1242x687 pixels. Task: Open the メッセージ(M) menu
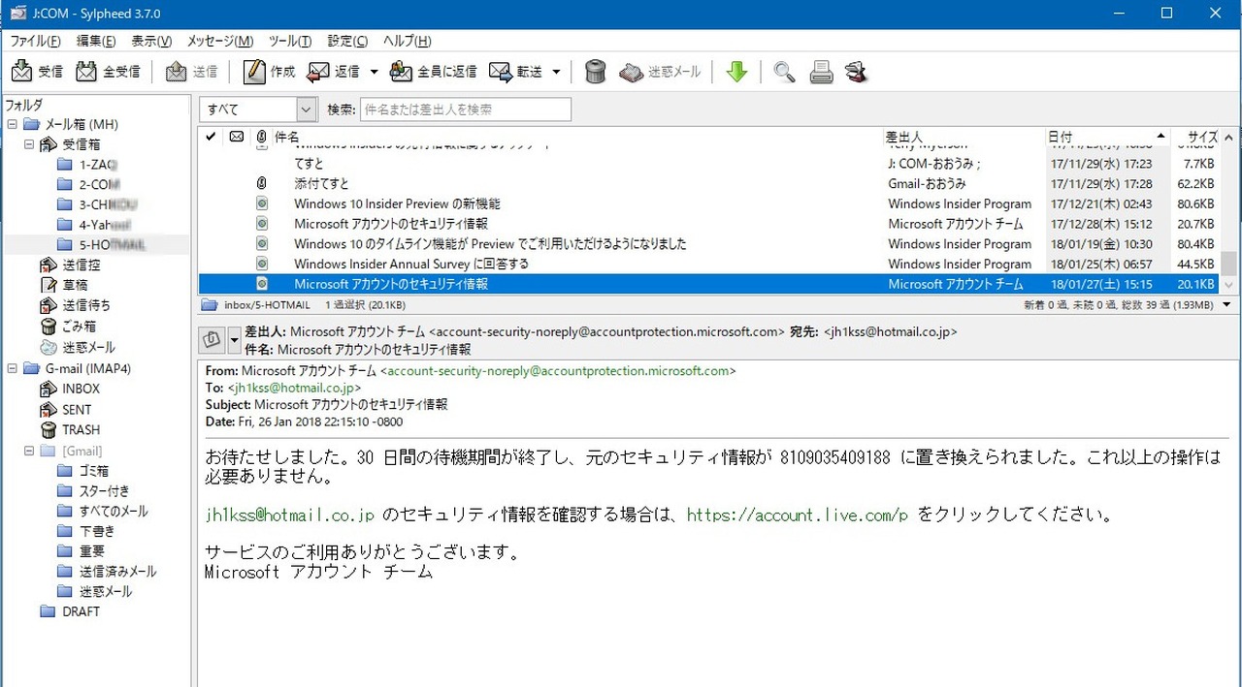(x=219, y=41)
